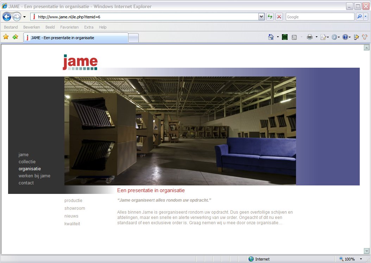The height and width of the screenshot is (263, 371).
Task: Click the red Stop loading icon
Action: click(x=279, y=17)
